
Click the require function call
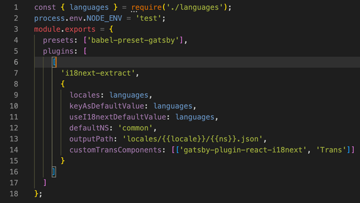tap(147, 7)
